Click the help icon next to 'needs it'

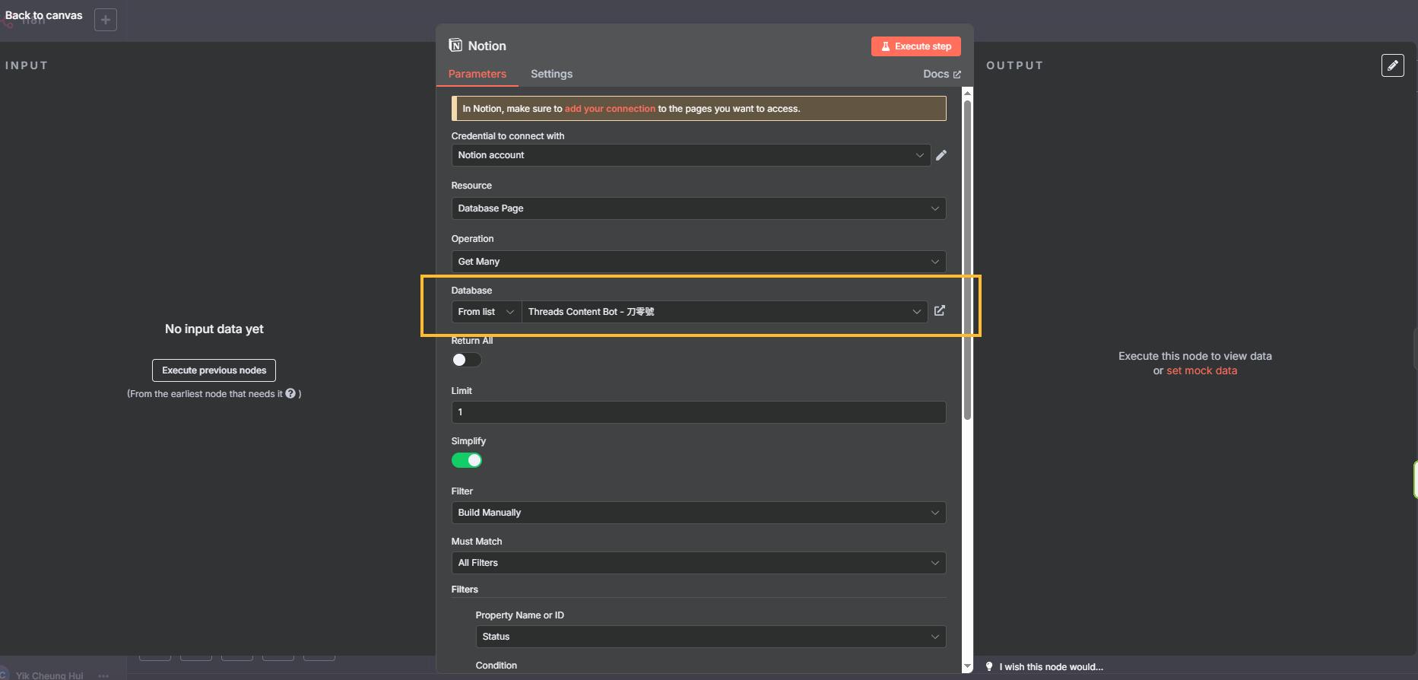click(290, 393)
